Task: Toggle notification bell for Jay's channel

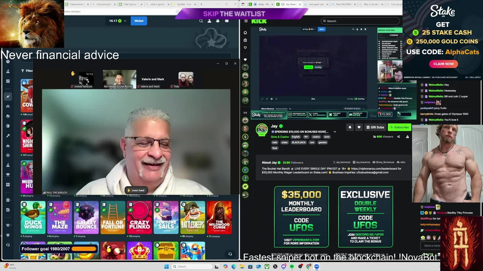Action: [350, 127]
